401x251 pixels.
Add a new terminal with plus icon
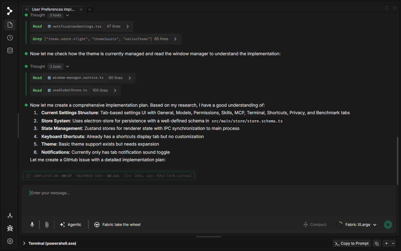pos(387,243)
